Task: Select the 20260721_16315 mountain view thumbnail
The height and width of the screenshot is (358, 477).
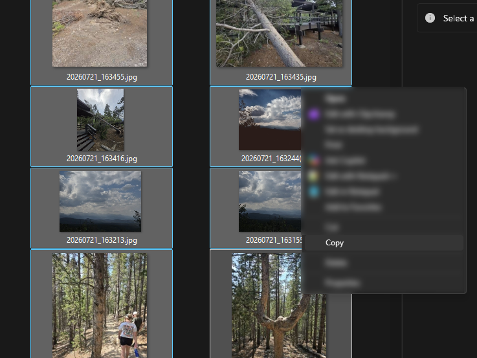Action: click(x=270, y=201)
